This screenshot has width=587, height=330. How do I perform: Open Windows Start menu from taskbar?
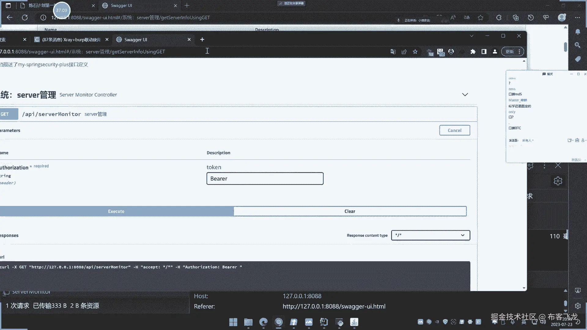click(233, 322)
